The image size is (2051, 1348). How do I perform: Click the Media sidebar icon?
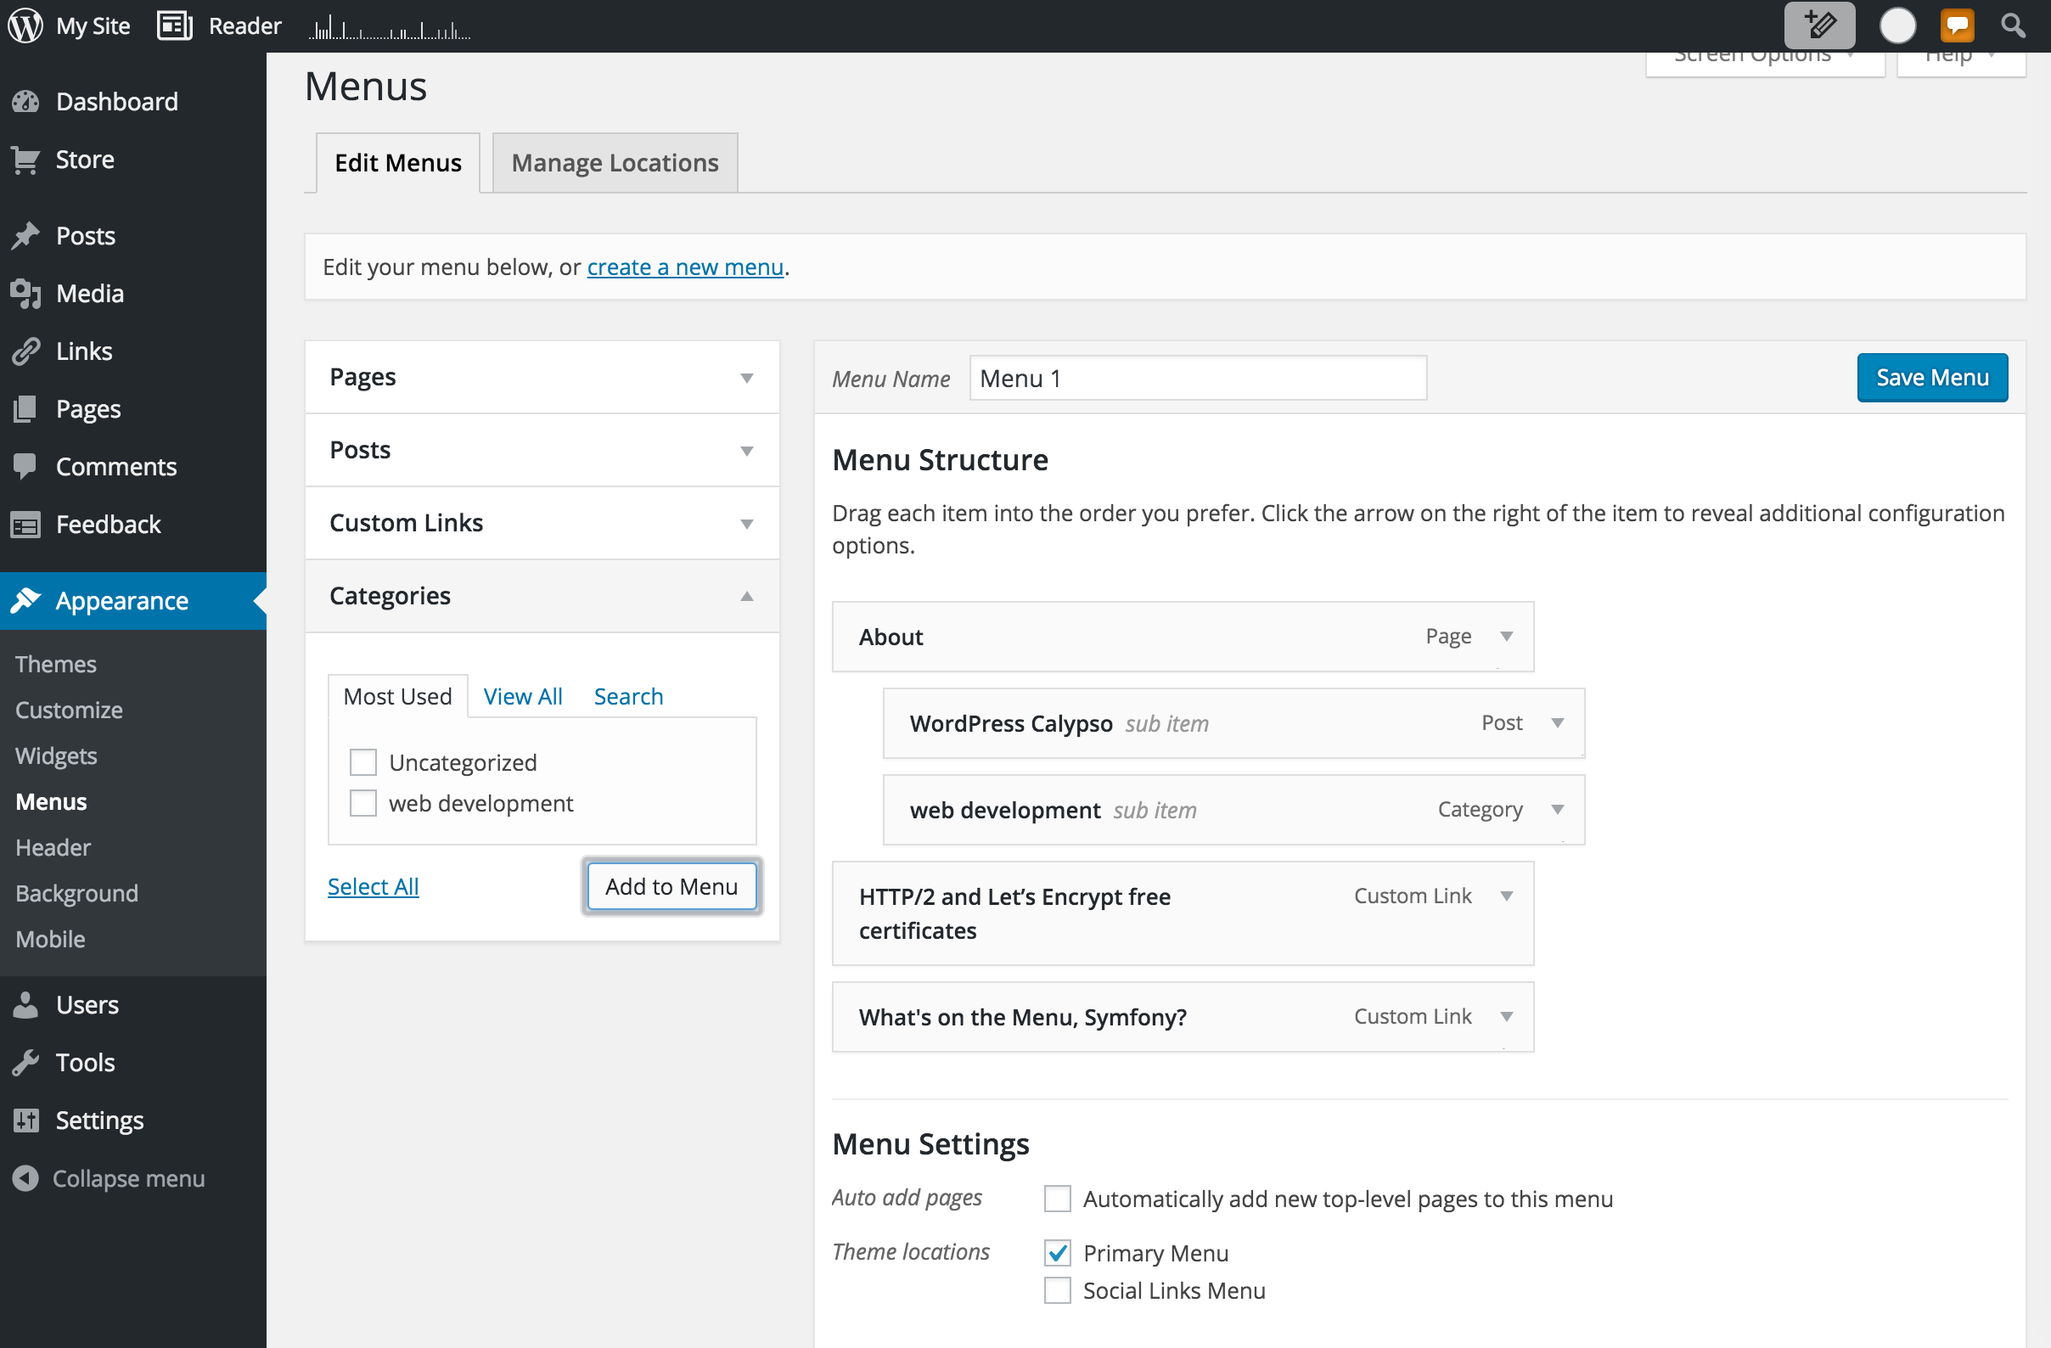click(27, 294)
